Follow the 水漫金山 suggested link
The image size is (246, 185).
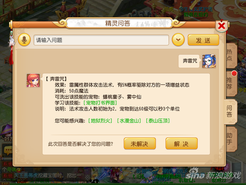click(x=129, y=121)
